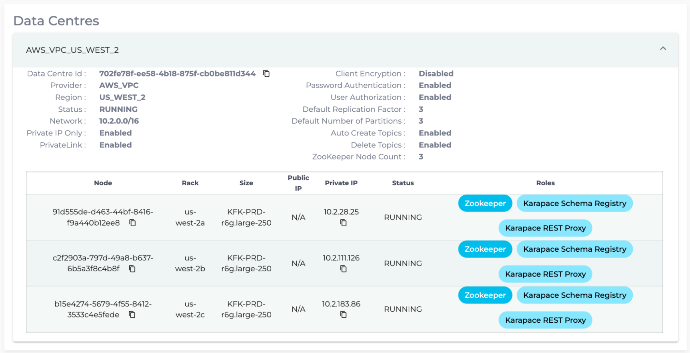Select Karapace Schema Registry badge in second row
Screen dimensions: 690x353
point(574,249)
